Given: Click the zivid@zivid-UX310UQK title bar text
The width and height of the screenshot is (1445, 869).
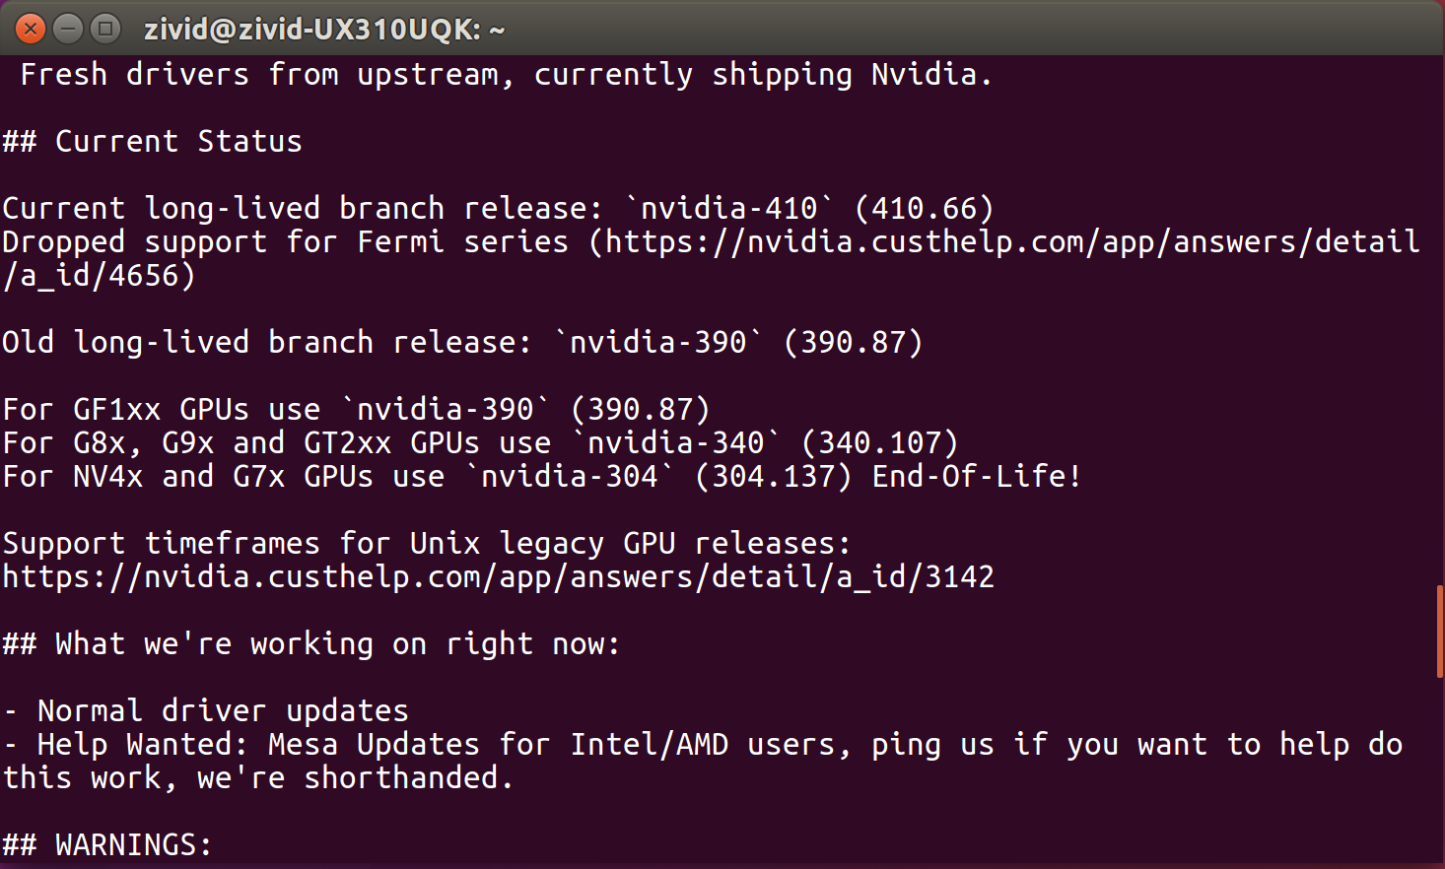Looking at the screenshot, I should (324, 30).
